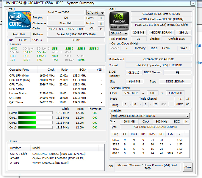Select the 800.0 XMP timing row
Viewport: 202px width, 178px height.
(150, 153)
